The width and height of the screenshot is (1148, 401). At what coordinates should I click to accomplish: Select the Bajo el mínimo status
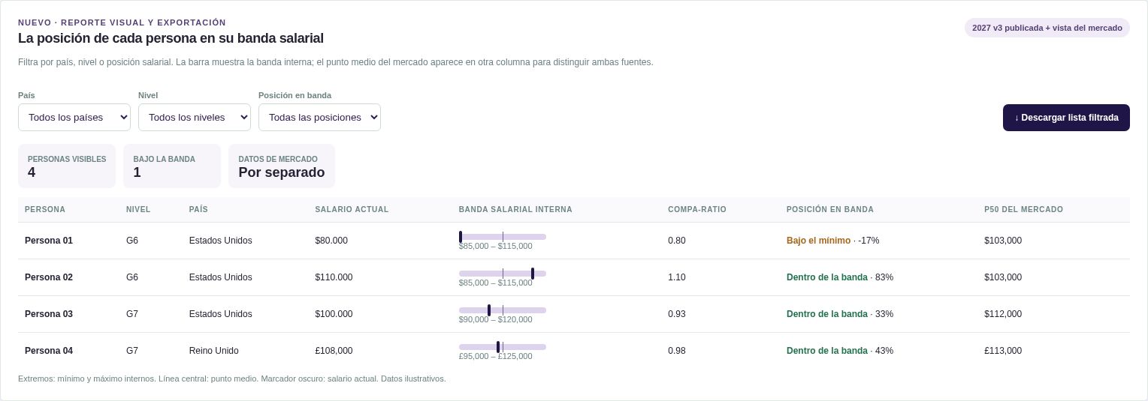point(818,241)
